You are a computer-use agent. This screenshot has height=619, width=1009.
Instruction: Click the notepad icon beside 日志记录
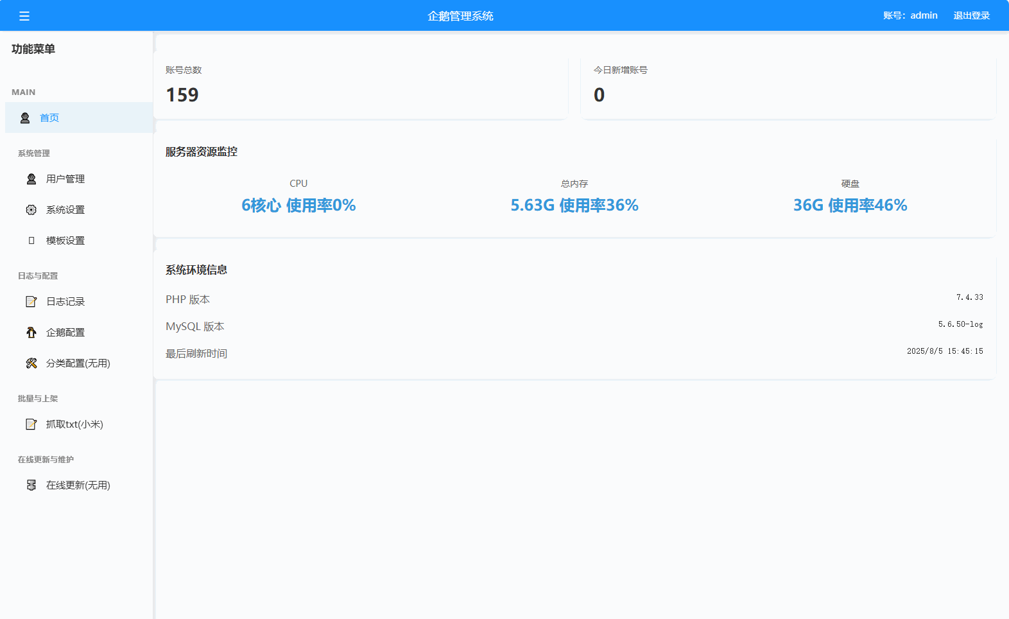(31, 302)
